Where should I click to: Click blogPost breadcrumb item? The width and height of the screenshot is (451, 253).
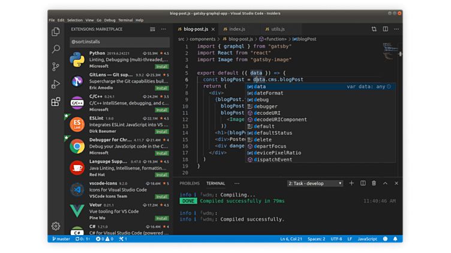tap(304, 39)
